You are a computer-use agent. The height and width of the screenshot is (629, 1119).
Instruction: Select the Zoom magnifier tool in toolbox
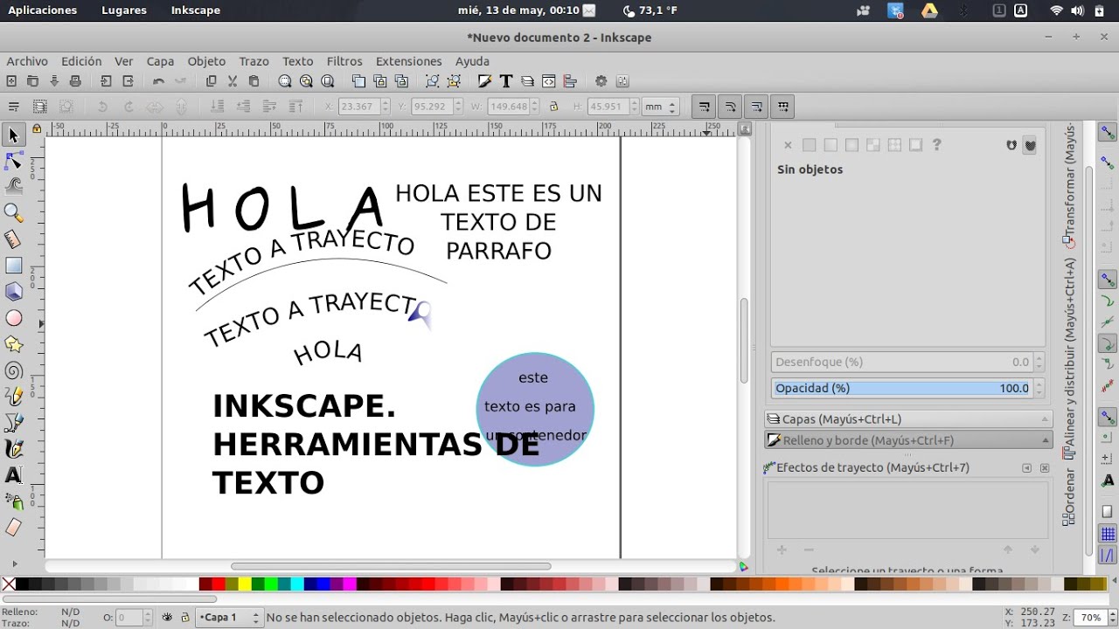point(13,212)
